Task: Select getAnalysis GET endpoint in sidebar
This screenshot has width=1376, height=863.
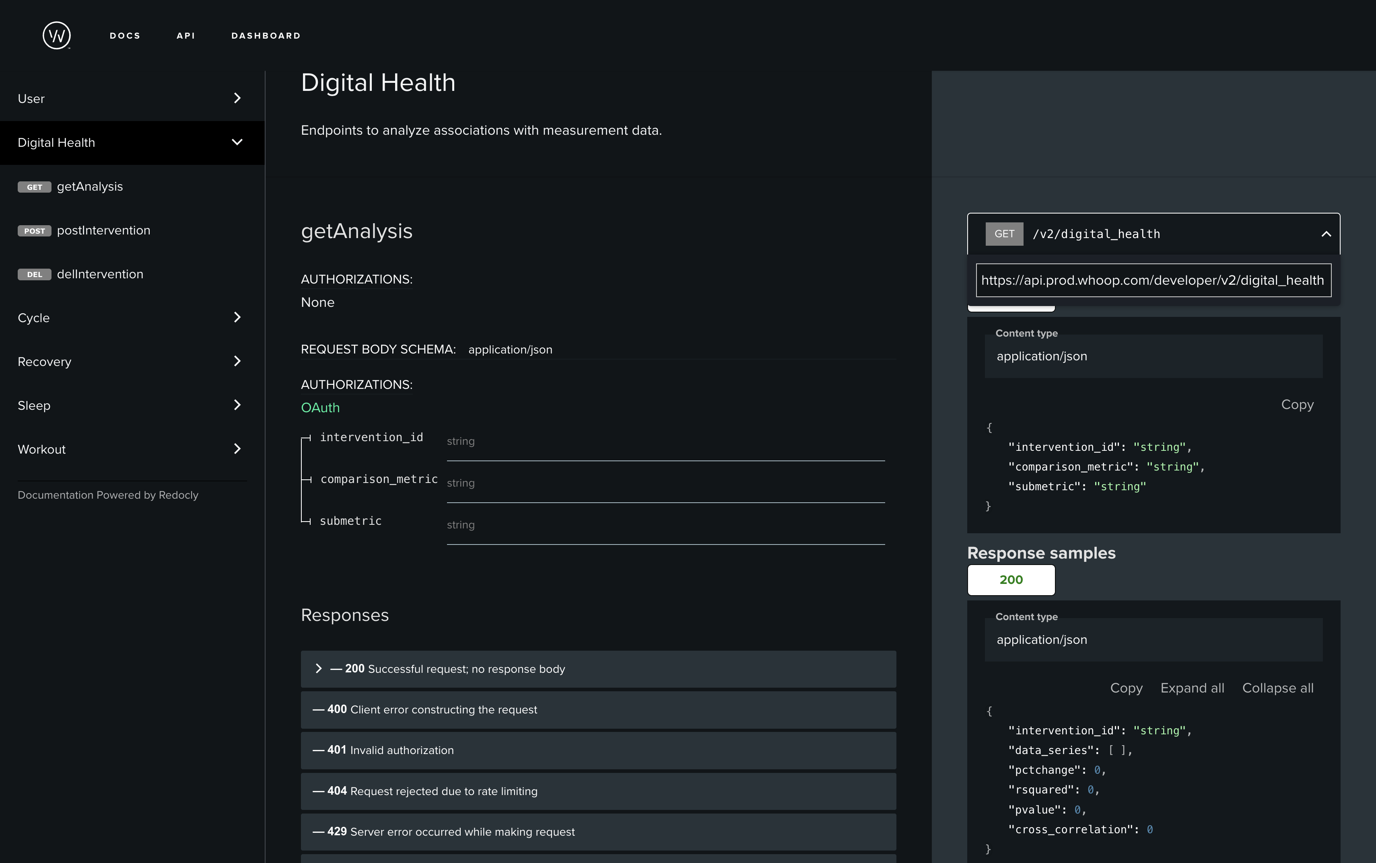Action: pyautogui.click(x=132, y=187)
